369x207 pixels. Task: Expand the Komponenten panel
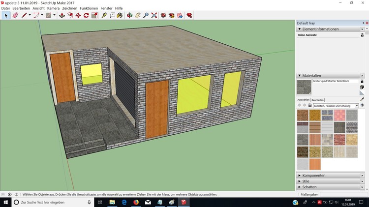coord(300,176)
